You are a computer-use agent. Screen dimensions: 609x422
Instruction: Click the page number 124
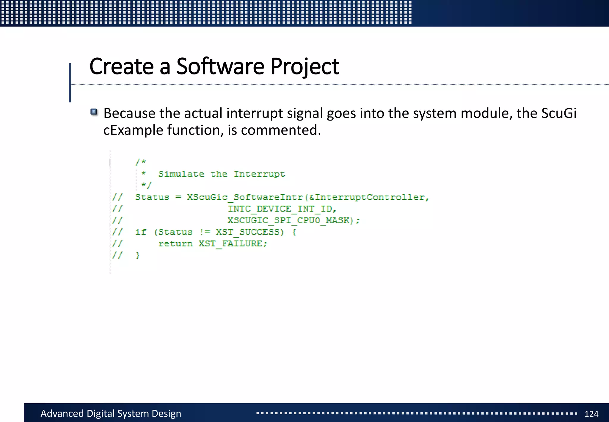tap(591, 414)
